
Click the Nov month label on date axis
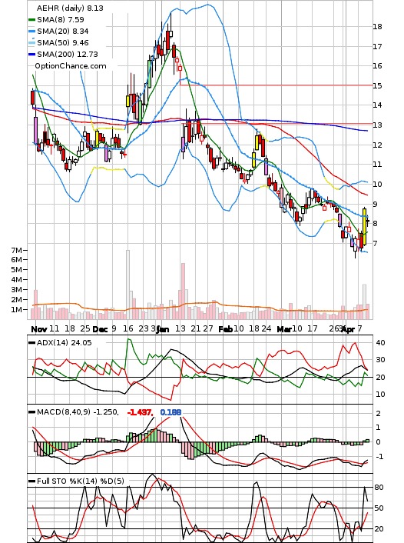coord(38,329)
